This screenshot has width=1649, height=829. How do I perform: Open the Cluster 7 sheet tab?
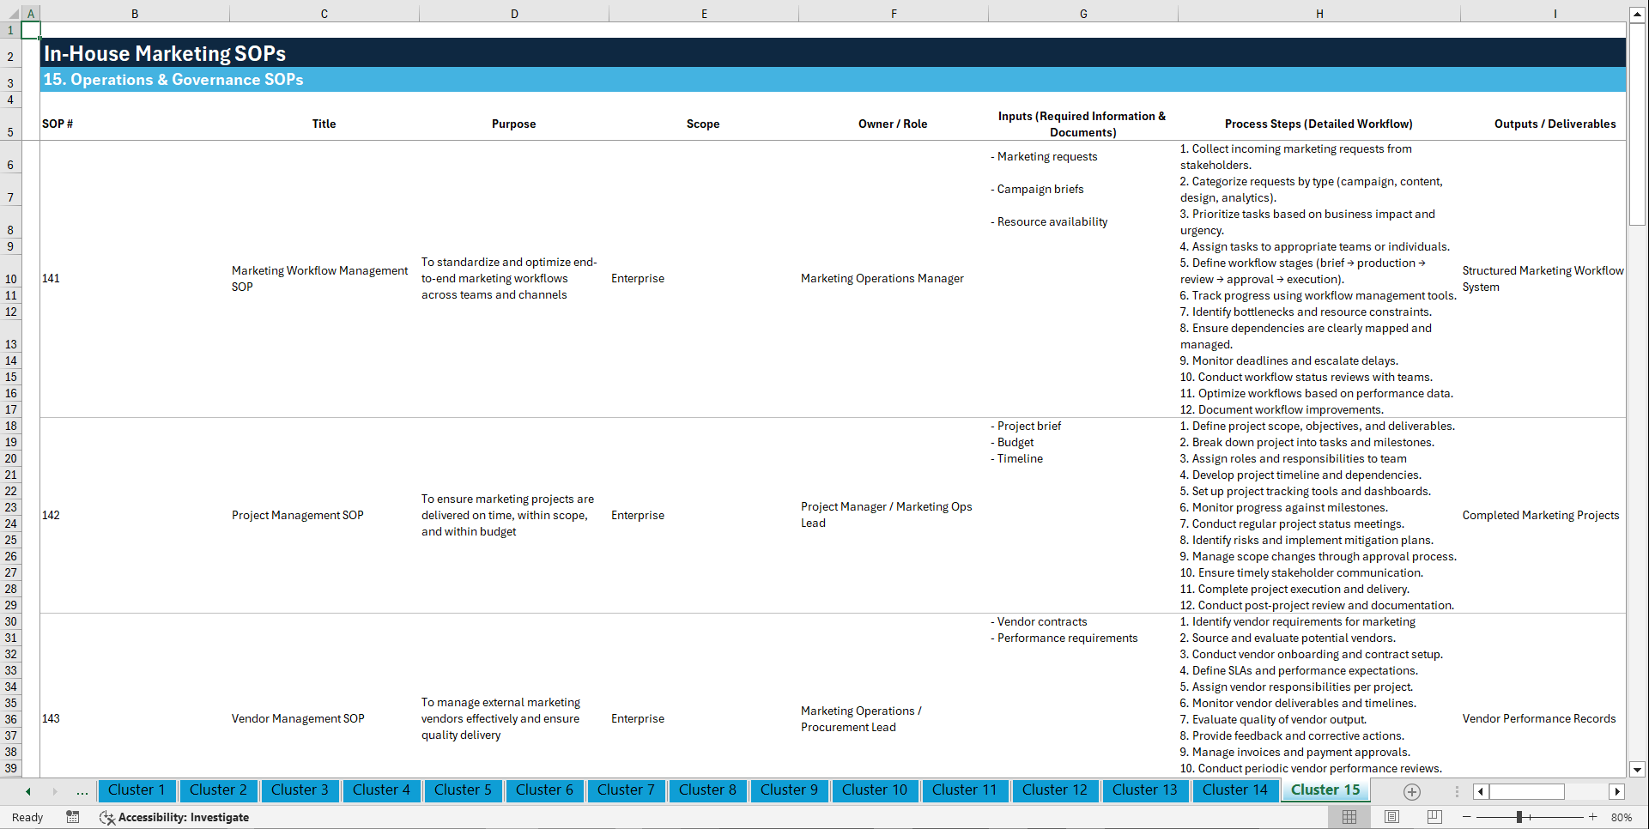click(626, 790)
